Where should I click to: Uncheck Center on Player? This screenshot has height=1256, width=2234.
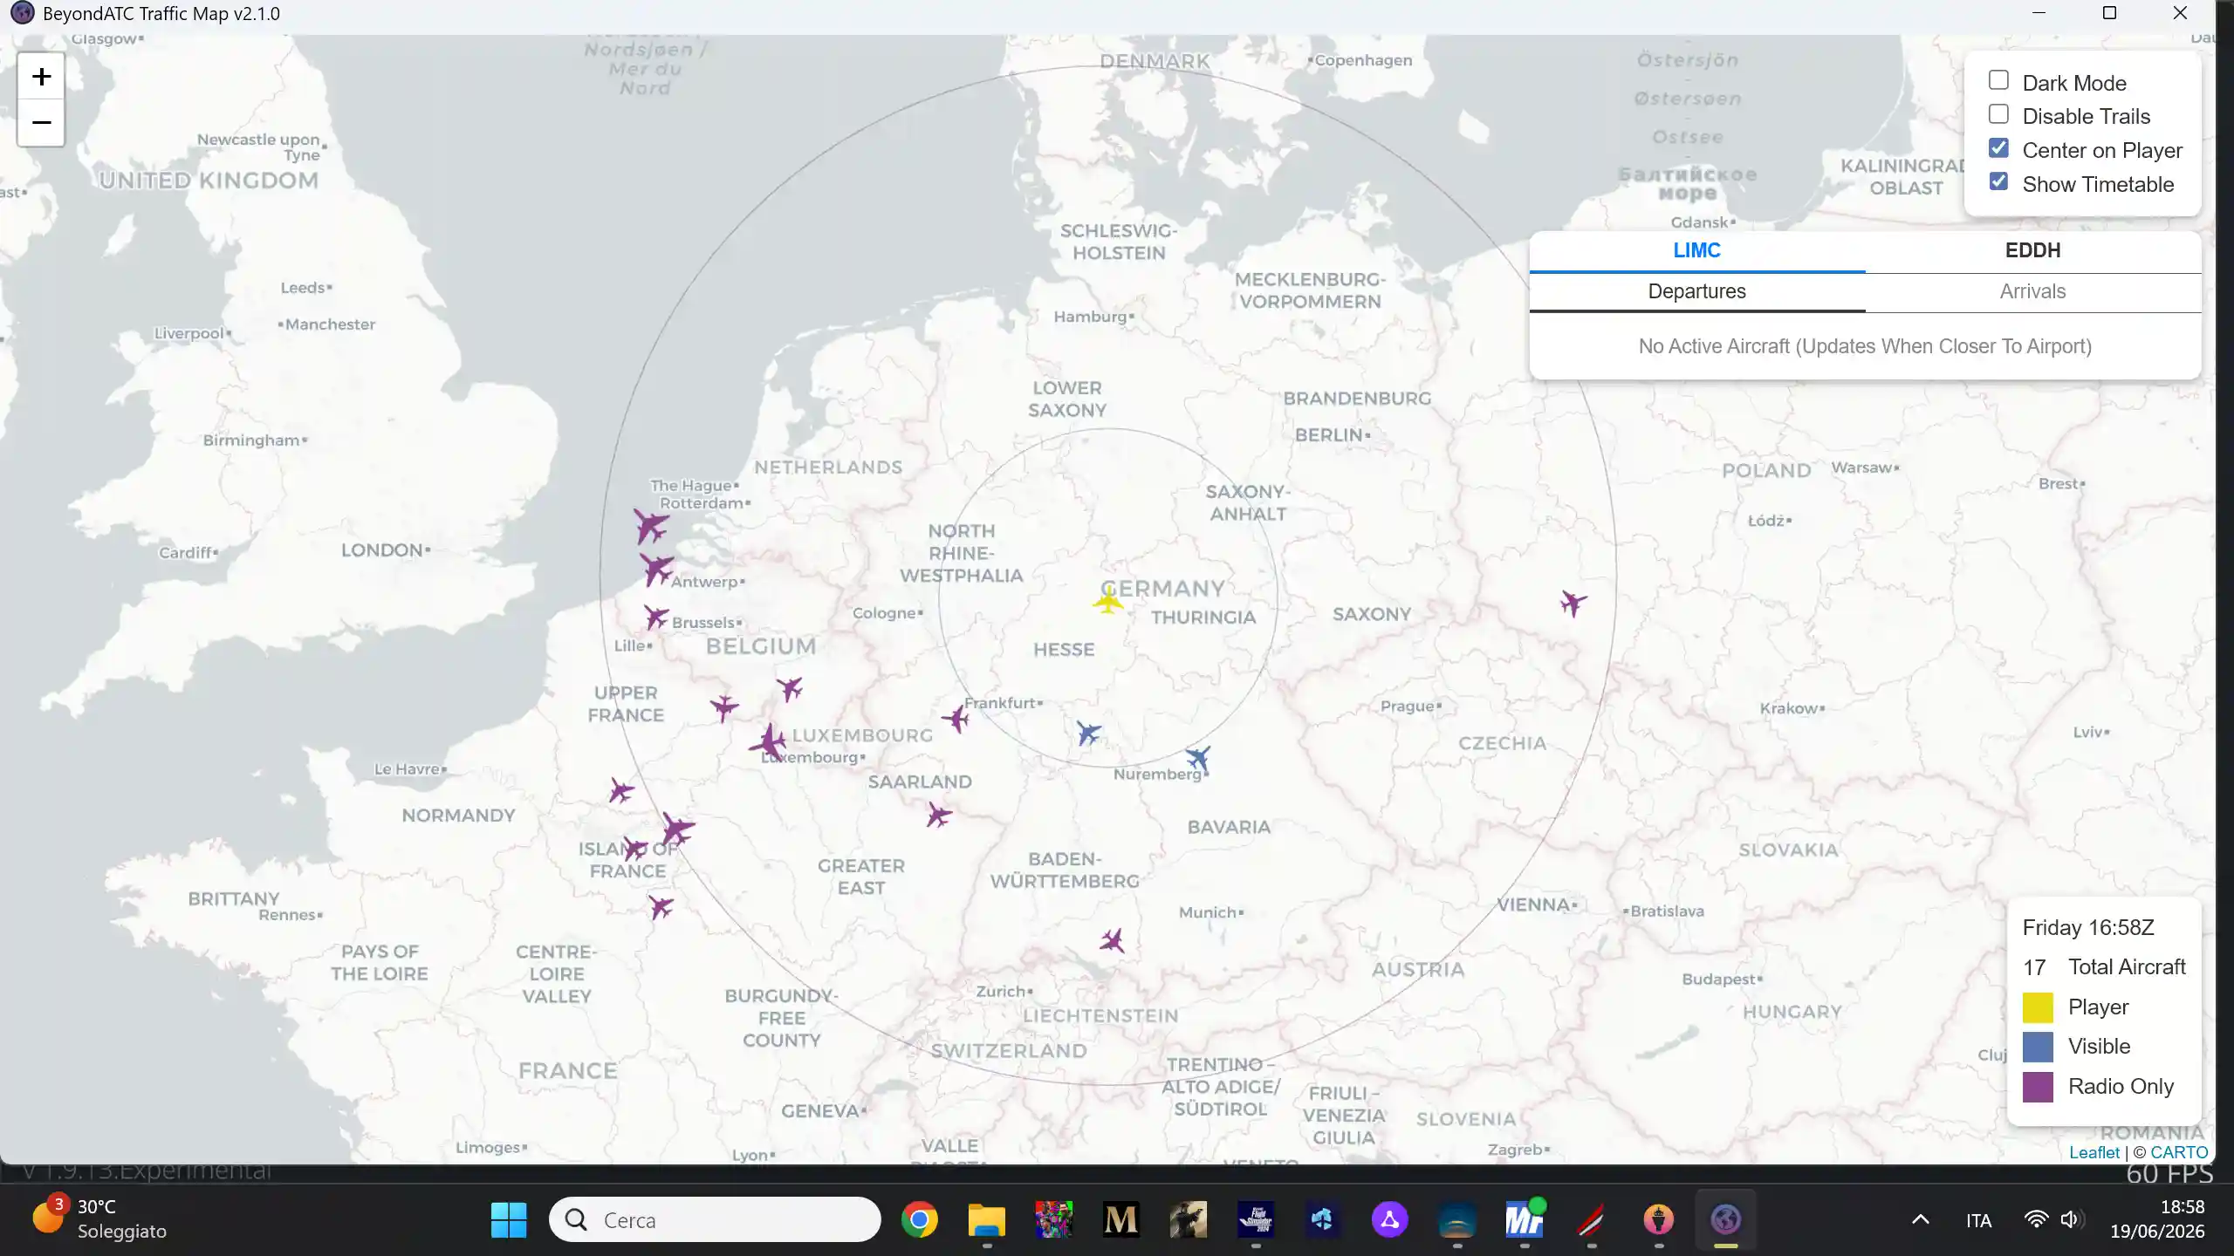(x=1998, y=148)
